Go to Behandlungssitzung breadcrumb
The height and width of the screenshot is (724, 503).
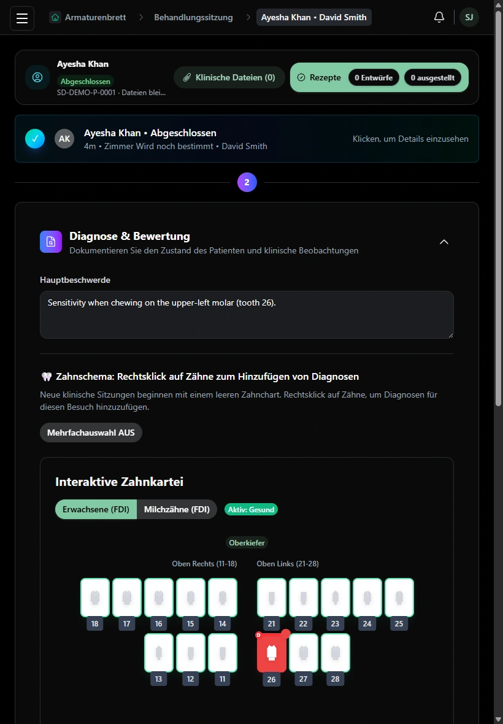pyautogui.click(x=193, y=18)
